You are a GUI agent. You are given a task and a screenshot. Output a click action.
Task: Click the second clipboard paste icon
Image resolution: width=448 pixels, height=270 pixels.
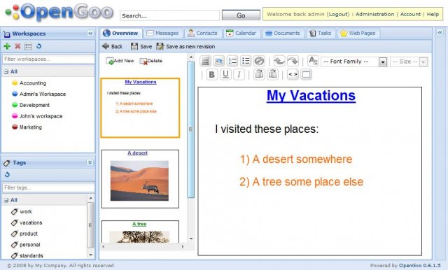point(272,74)
